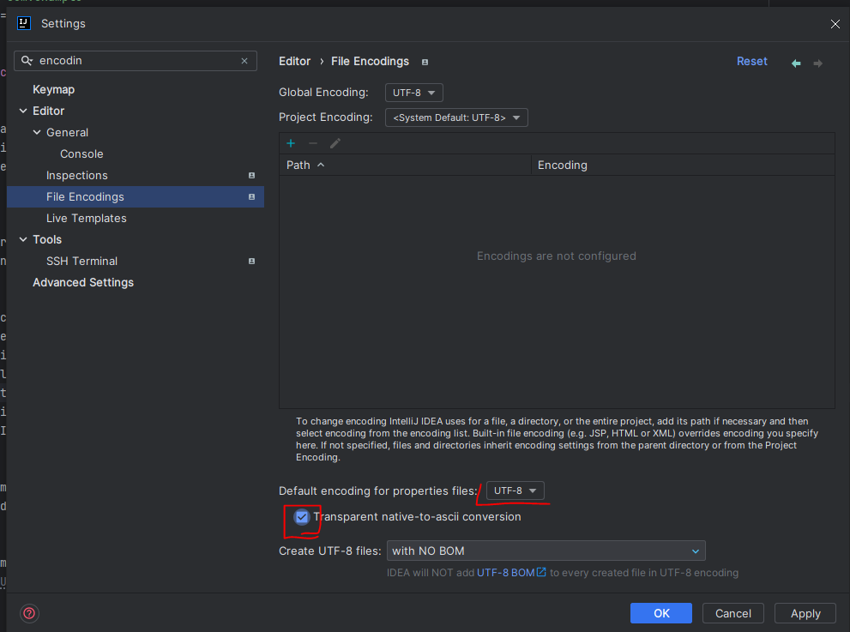Open the UTF-8 BOM help link
Image resolution: width=850 pixels, height=632 pixels.
pyautogui.click(x=506, y=572)
